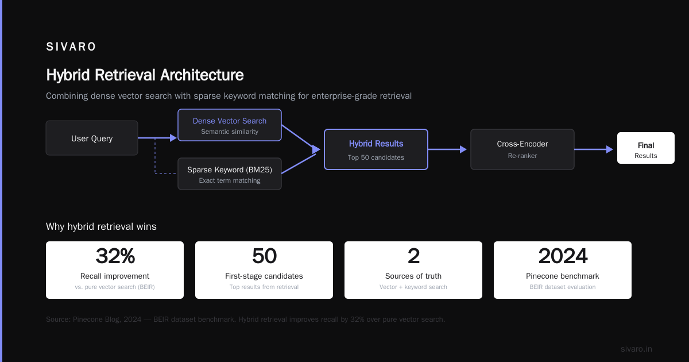Click the arrowhead pointing into Hybrid Results
Image resolution: width=689 pixels, height=362 pixels.
(316, 149)
